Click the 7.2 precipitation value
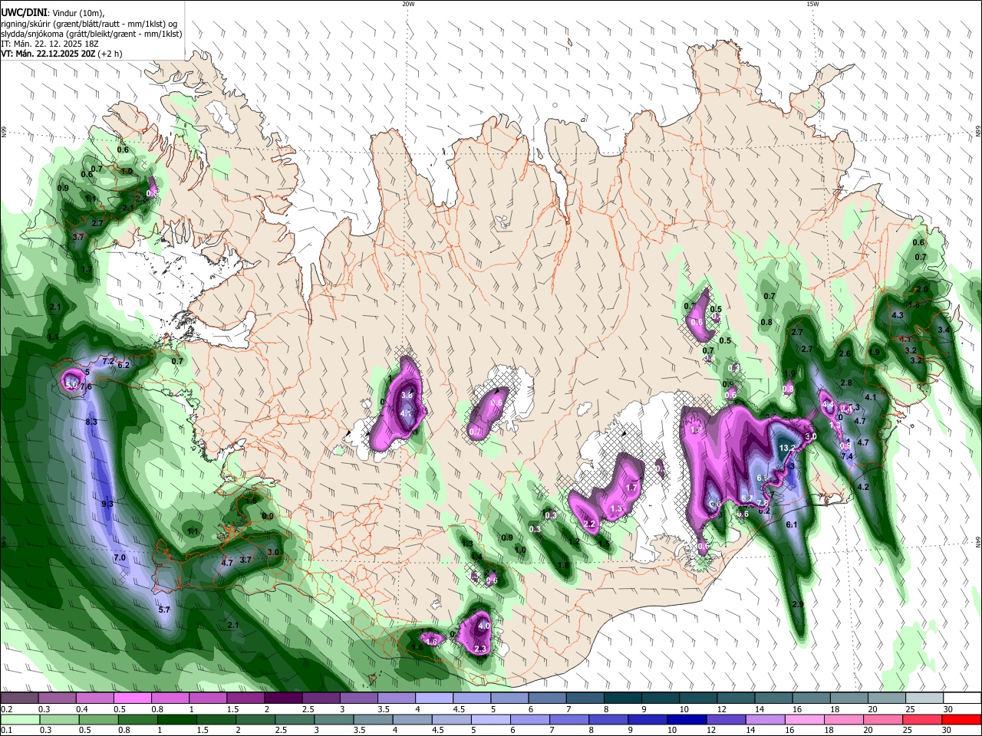982x736 pixels. pos(108,361)
